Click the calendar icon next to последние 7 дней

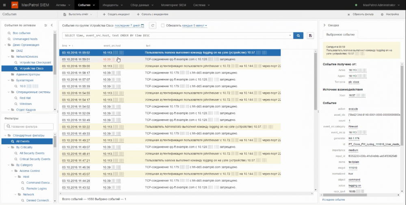142,25
